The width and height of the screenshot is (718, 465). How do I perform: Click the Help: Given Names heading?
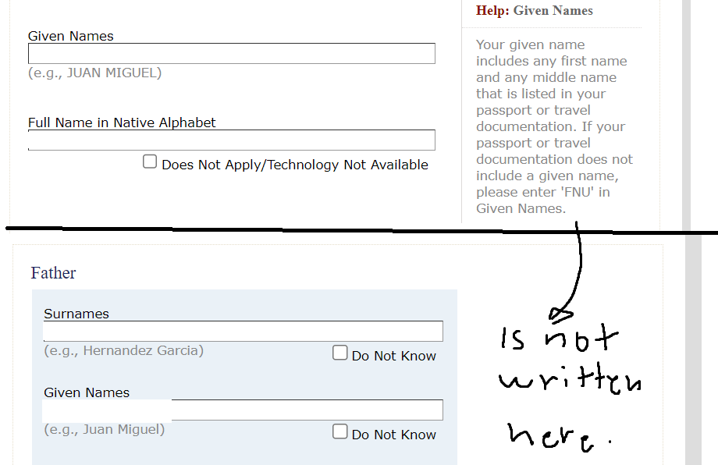coord(535,11)
